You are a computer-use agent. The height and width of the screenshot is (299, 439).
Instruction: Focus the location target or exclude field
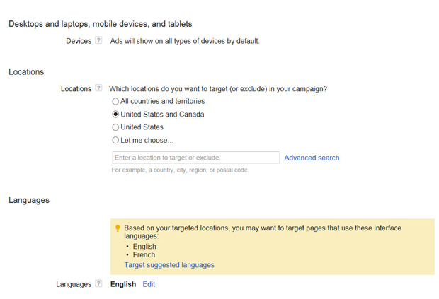(195, 158)
